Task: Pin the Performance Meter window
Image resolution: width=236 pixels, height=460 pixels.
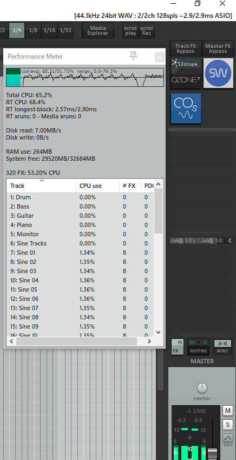Action: pyautogui.click(x=133, y=56)
